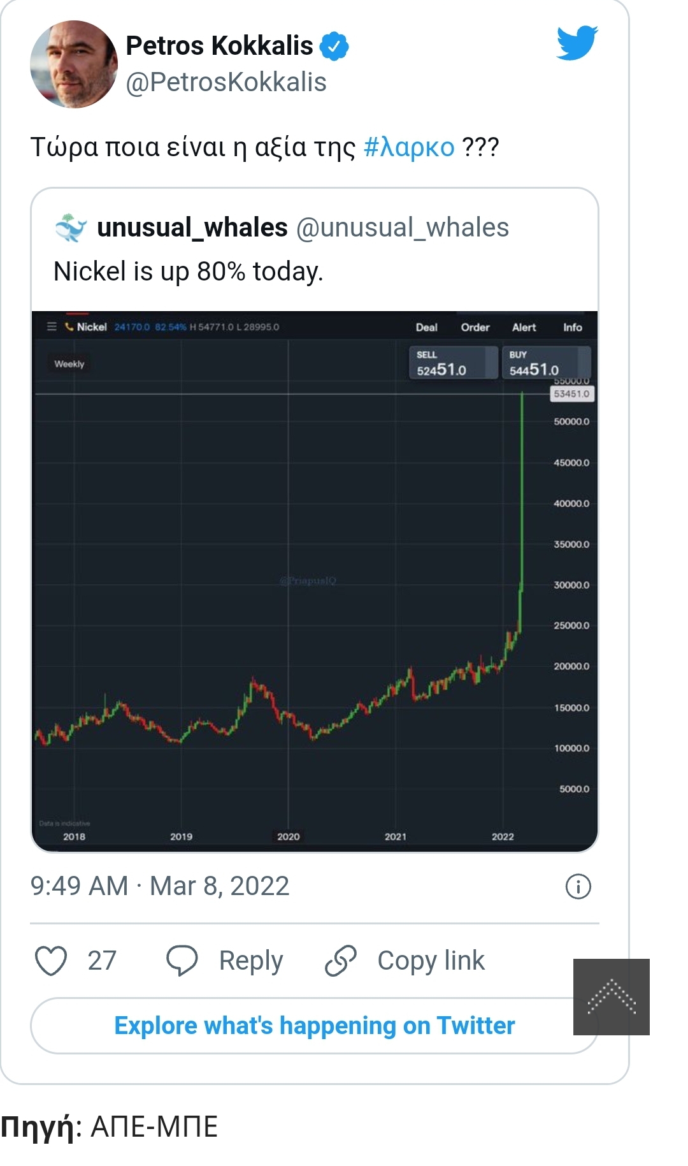Click the scroll-to-top arrow button

[x=611, y=996]
